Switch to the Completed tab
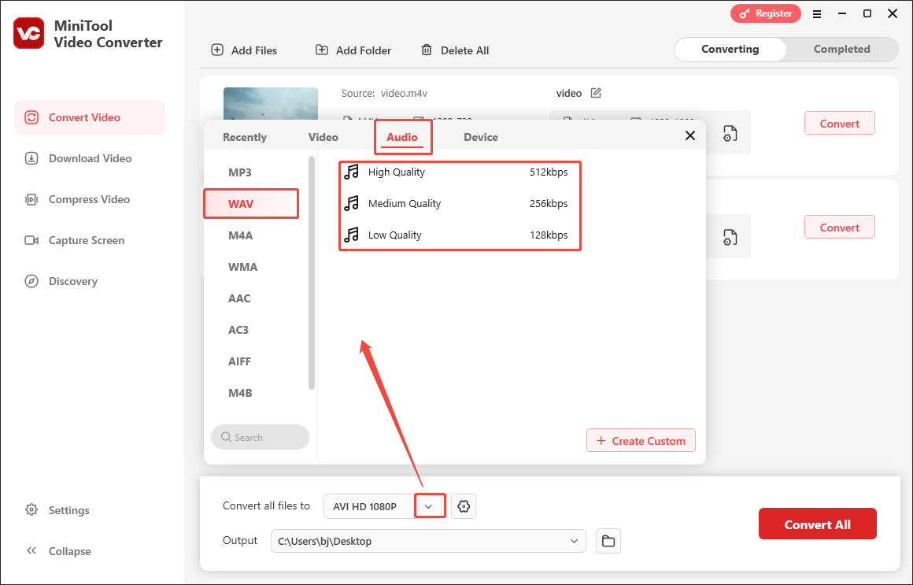Screen dimensions: 913x585 pyautogui.click(x=842, y=50)
